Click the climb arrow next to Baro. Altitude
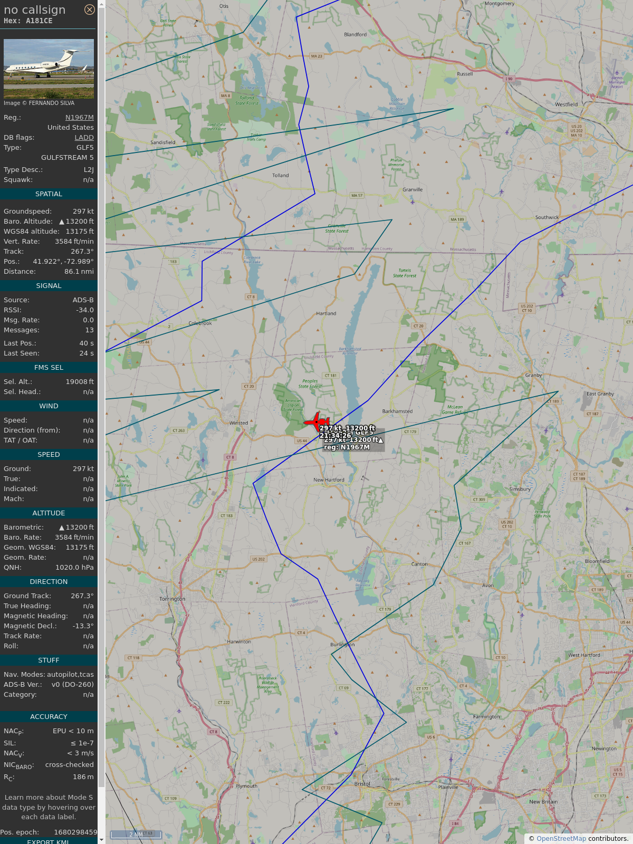 pyautogui.click(x=61, y=222)
